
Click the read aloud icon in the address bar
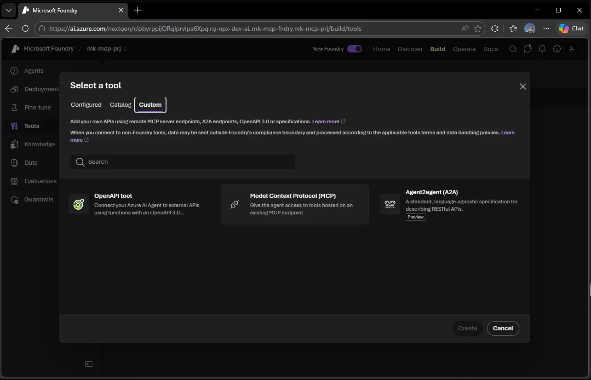(x=465, y=29)
